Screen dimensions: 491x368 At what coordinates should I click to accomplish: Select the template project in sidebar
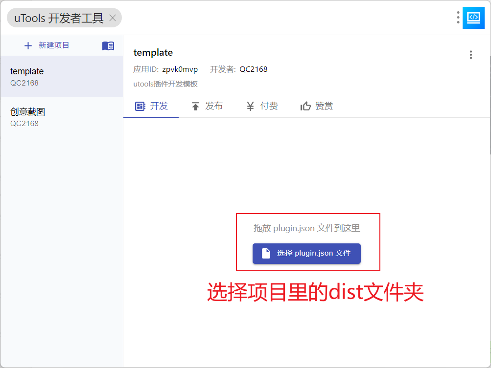click(62, 77)
